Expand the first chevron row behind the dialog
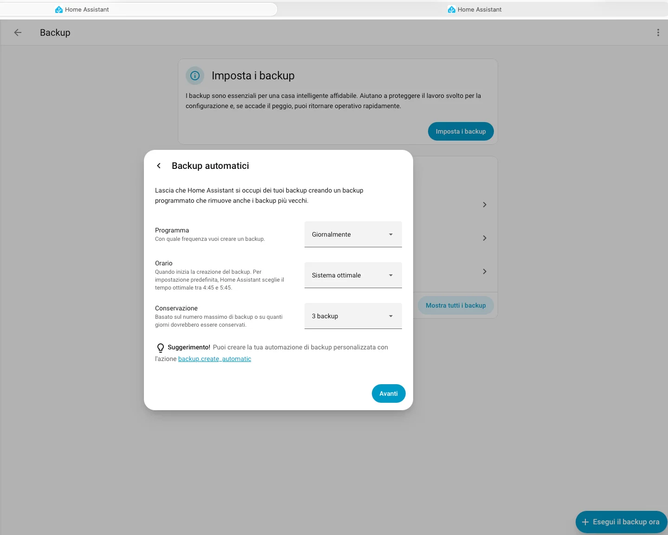 point(485,205)
